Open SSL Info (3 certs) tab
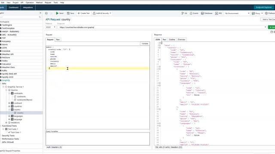The height and width of the screenshot is (154, 275). point(163,147)
